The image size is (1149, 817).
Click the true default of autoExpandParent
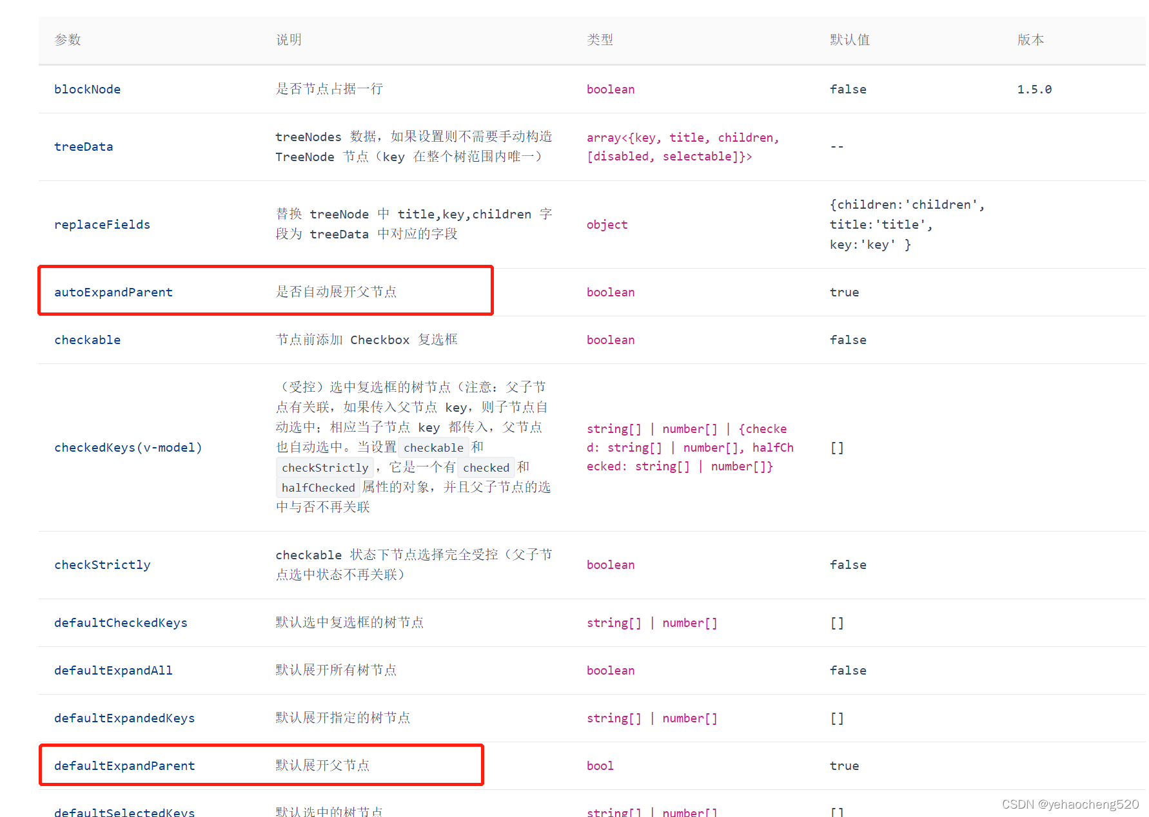point(844,292)
